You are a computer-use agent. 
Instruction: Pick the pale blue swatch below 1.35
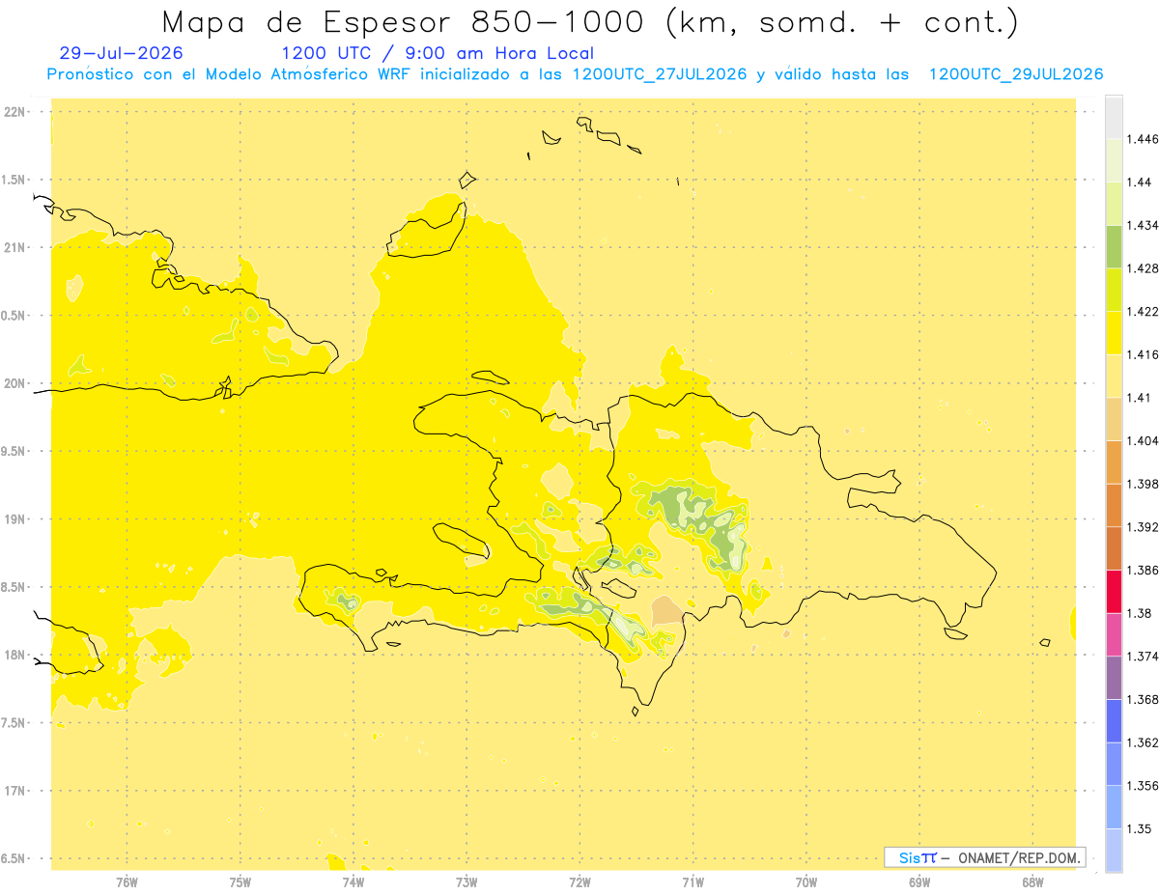point(1114,851)
